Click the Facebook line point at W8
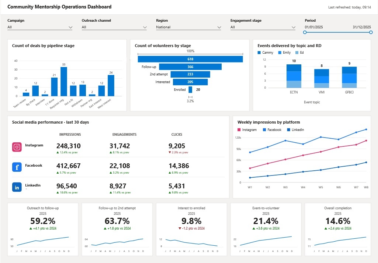Screen dimensions: 378x263 tap(366, 129)
